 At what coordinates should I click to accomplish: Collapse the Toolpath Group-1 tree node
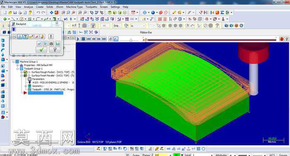point(18,69)
